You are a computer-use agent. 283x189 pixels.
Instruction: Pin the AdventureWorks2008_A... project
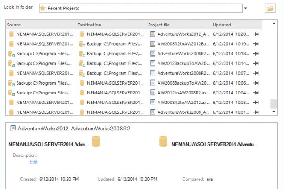pyautogui.click(x=256, y=112)
